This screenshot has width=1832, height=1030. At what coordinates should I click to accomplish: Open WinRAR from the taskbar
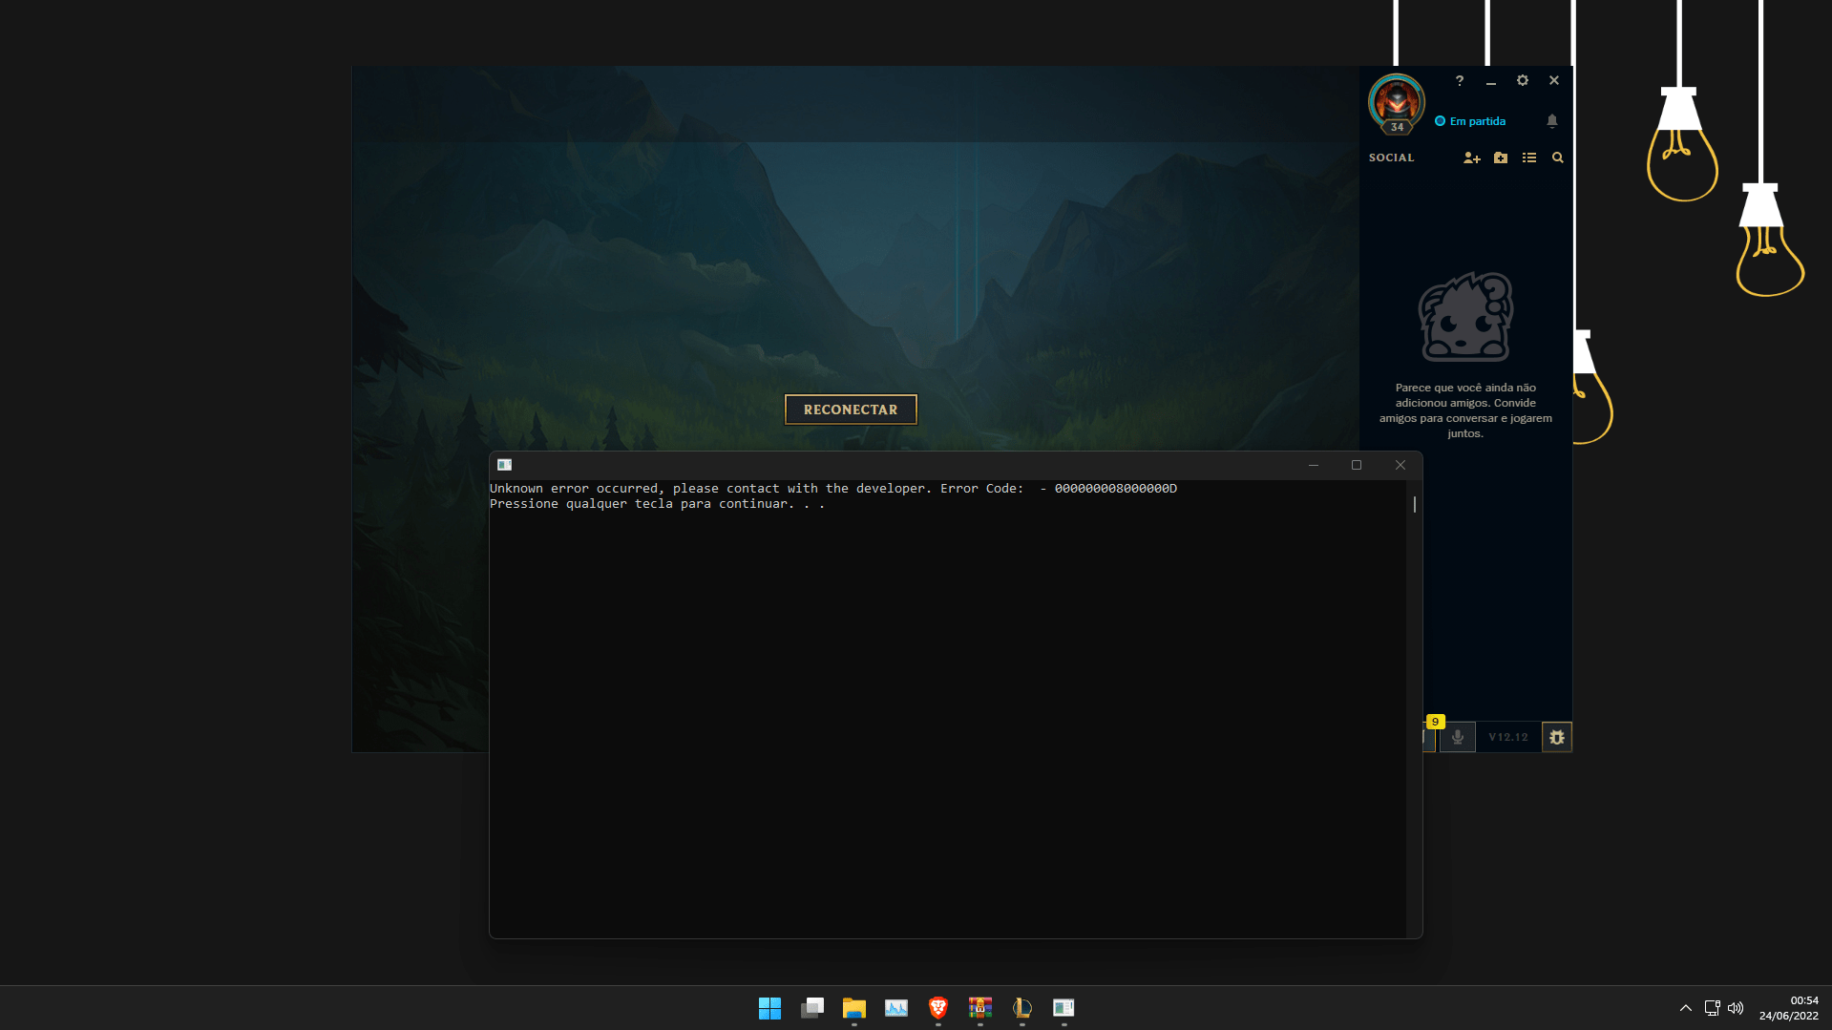coord(980,1008)
